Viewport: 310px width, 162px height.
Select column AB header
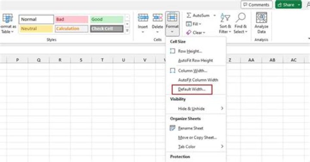tap(273, 60)
